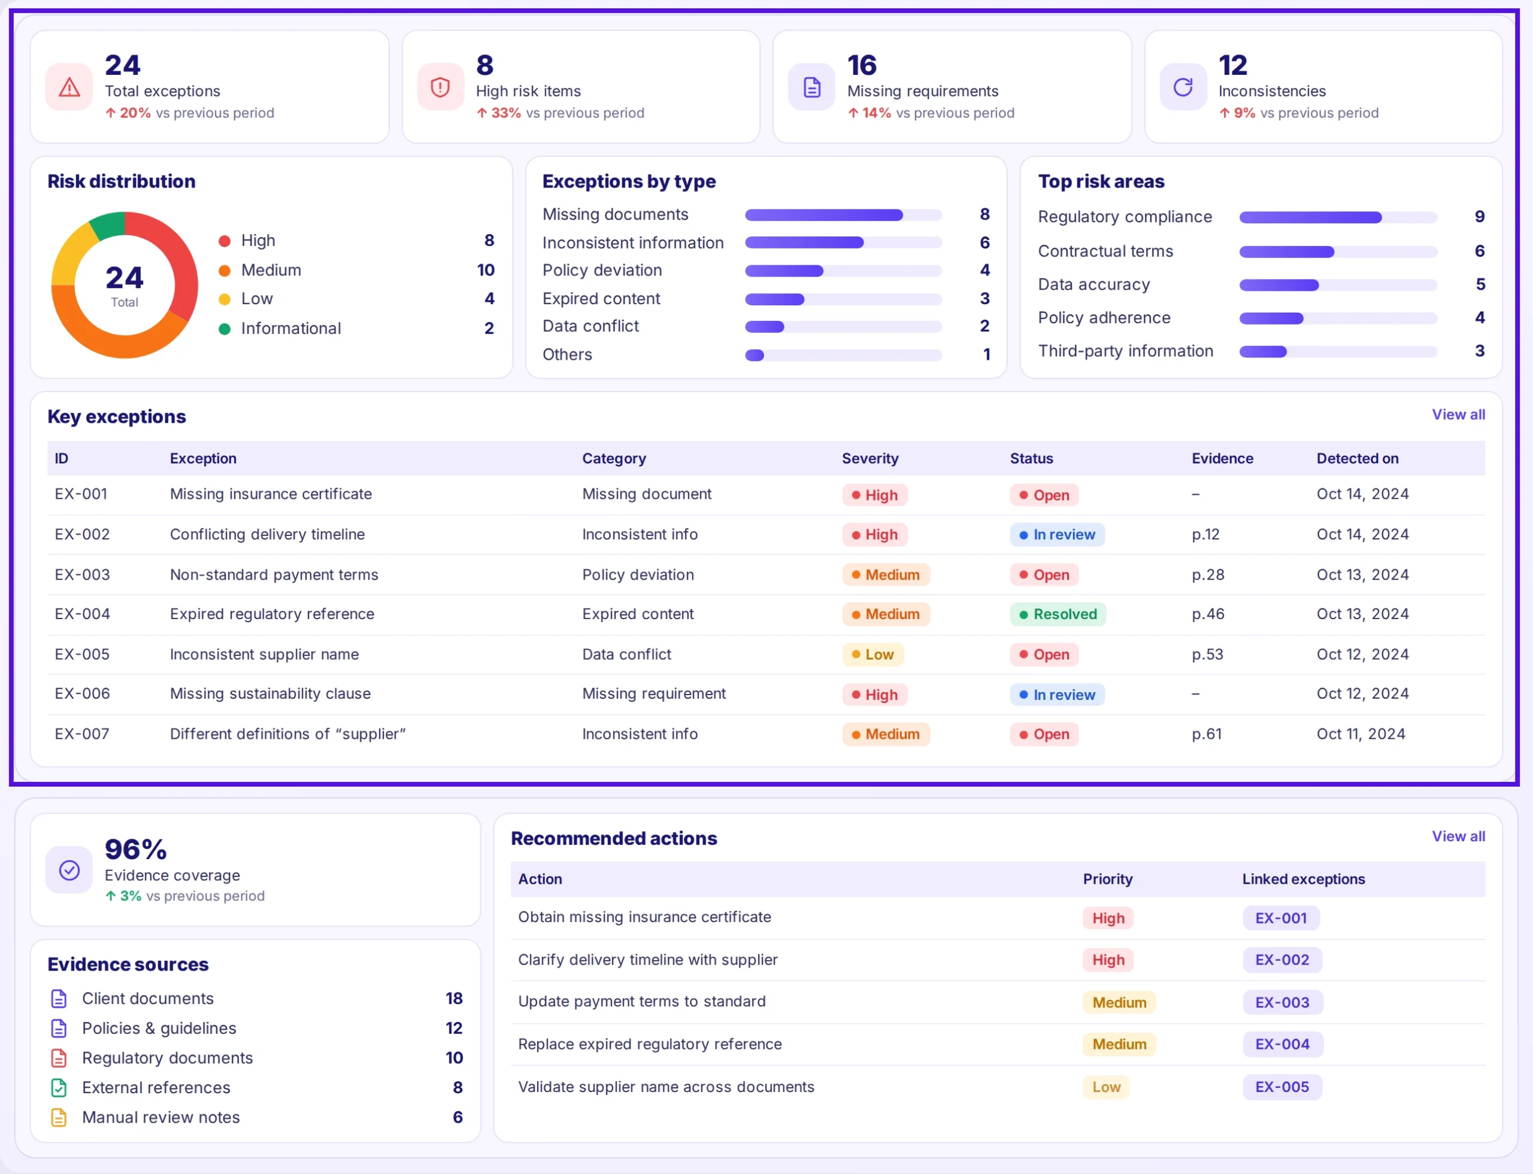Image resolution: width=1533 pixels, height=1174 pixels.
Task: Click the Inconsistencies refresh icon
Action: tap(1183, 87)
